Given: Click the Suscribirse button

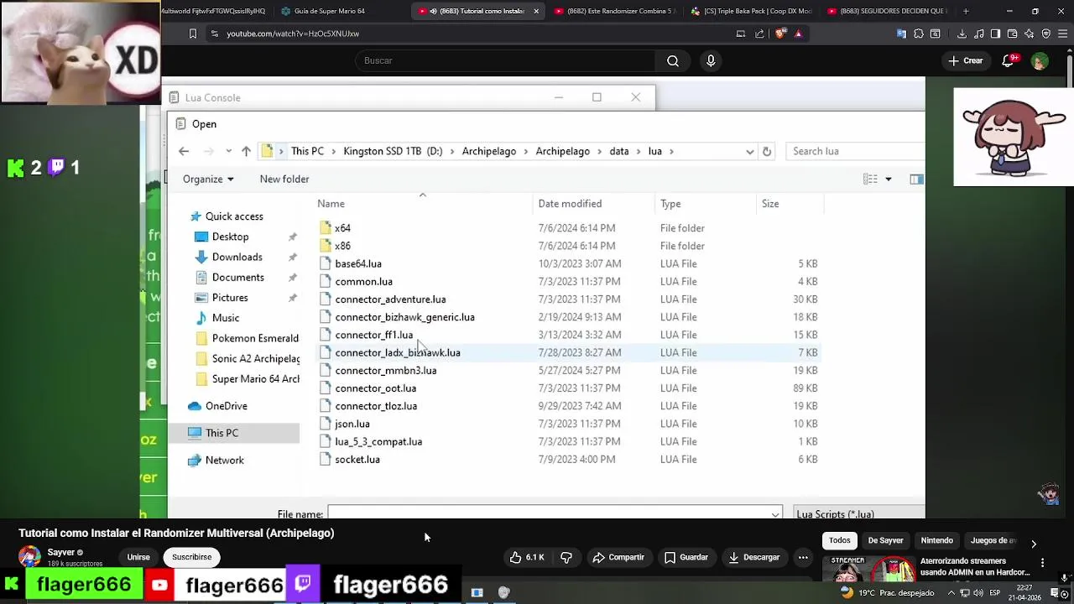Looking at the screenshot, I should tap(191, 557).
